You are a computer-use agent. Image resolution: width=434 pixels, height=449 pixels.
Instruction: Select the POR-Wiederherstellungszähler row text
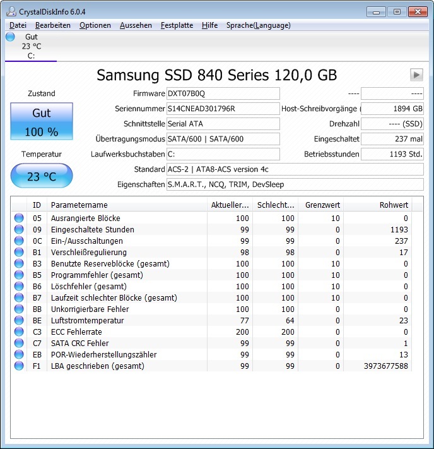104,354
